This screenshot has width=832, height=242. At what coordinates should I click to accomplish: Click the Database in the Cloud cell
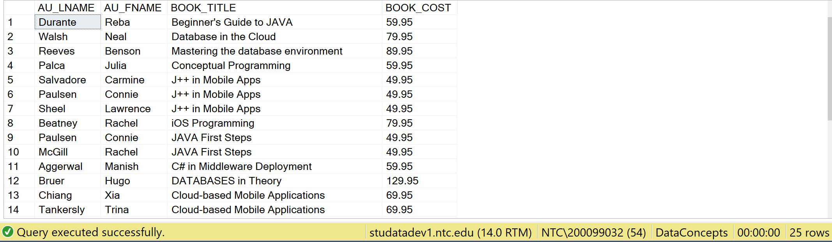coord(223,37)
